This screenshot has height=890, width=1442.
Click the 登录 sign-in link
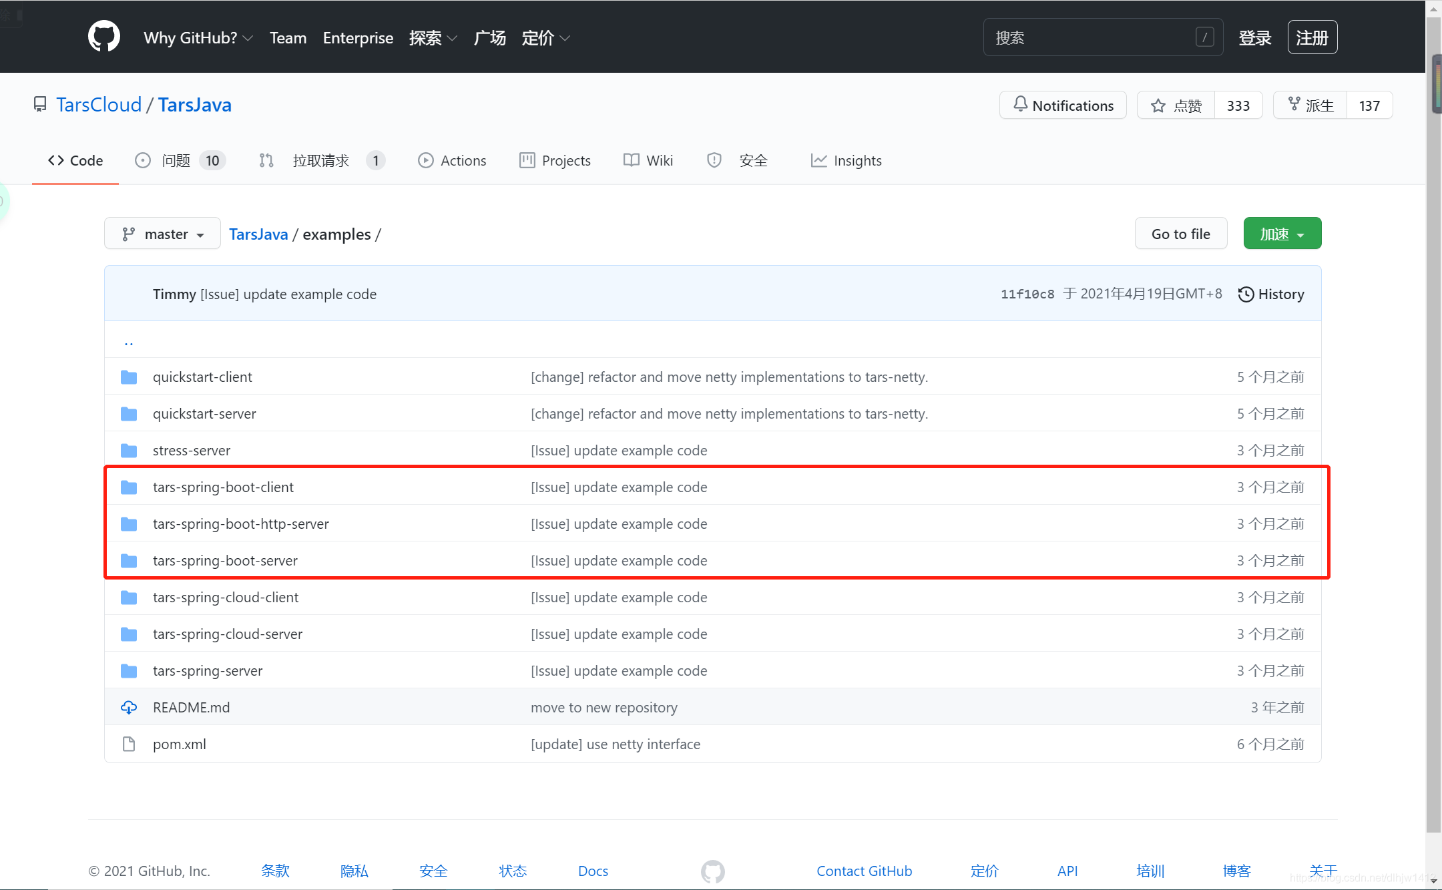(1255, 38)
